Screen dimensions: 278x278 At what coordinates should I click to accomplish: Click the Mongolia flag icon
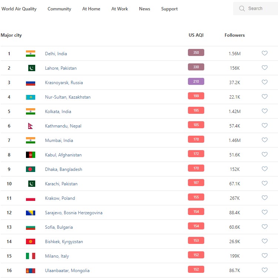pos(30,271)
